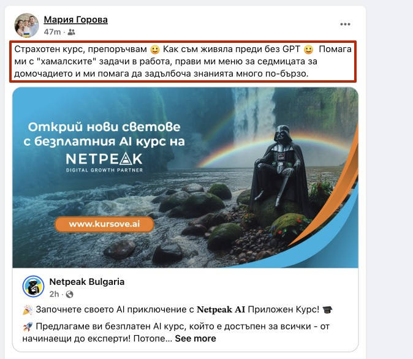Image resolution: width=413 pixels, height=359 pixels.
Task: Click the Netpeak logo in the banner
Action: (104, 162)
